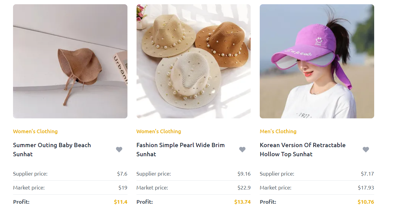This screenshot has width=399, height=211.
Task: Go to the Men's Clothing category
Action: [278, 131]
